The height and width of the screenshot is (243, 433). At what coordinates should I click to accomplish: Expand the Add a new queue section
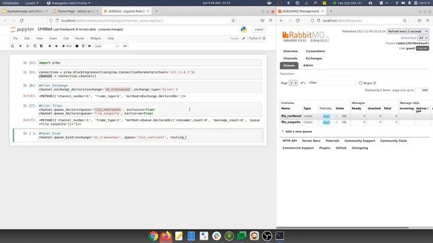tap(298, 132)
